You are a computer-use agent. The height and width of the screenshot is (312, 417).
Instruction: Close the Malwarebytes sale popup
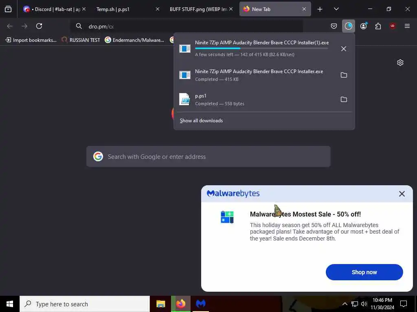click(402, 194)
